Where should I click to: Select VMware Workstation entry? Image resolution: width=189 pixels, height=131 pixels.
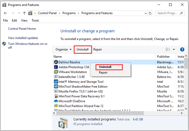coord(73,72)
